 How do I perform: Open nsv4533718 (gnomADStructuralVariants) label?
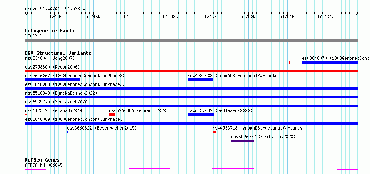tap(259, 128)
